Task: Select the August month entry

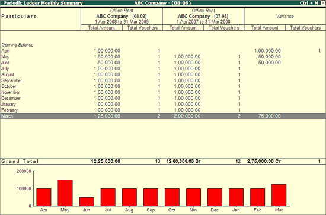Action: point(163,74)
